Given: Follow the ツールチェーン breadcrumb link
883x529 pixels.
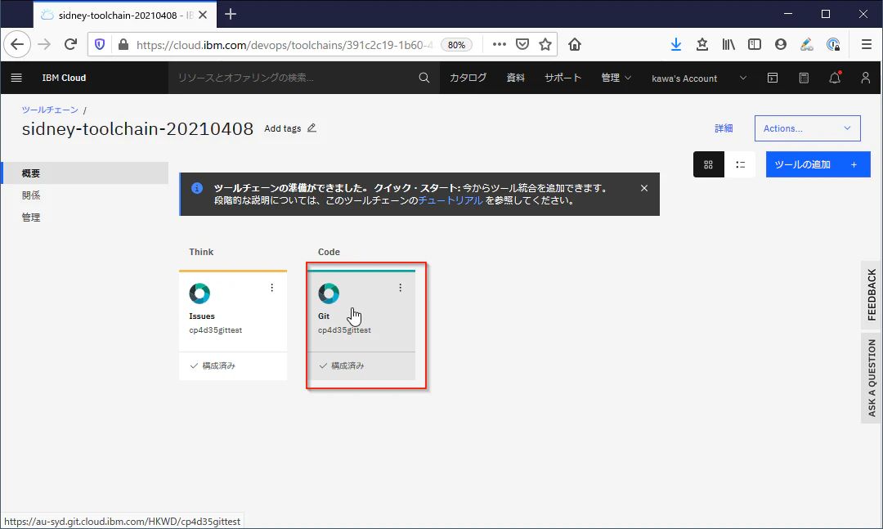Looking at the screenshot, I should [50, 110].
